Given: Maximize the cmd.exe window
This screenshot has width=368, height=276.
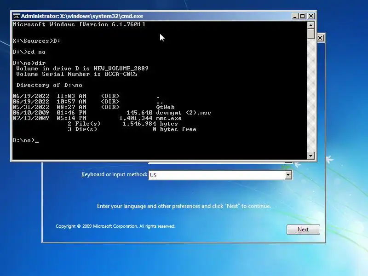Looking at the screenshot, I should coord(303,16).
